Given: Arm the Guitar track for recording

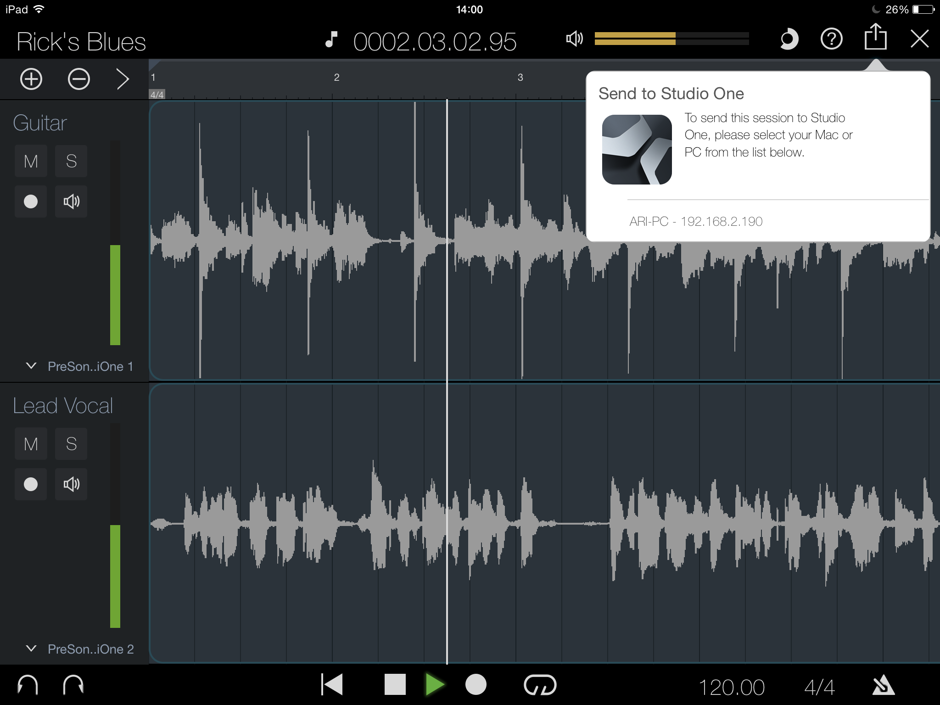Looking at the screenshot, I should 31,201.
